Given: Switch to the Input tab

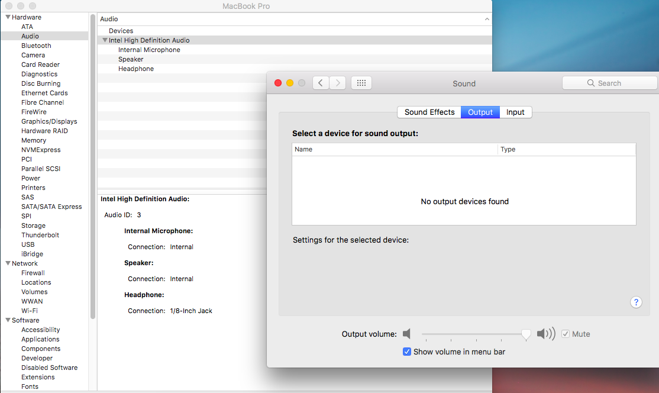Looking at the screenshot, I should click(515, 112).
